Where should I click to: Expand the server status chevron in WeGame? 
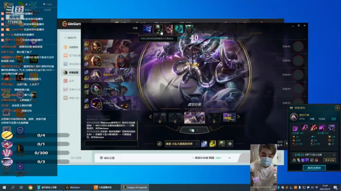pyautogui.click(x=229, y=158)
